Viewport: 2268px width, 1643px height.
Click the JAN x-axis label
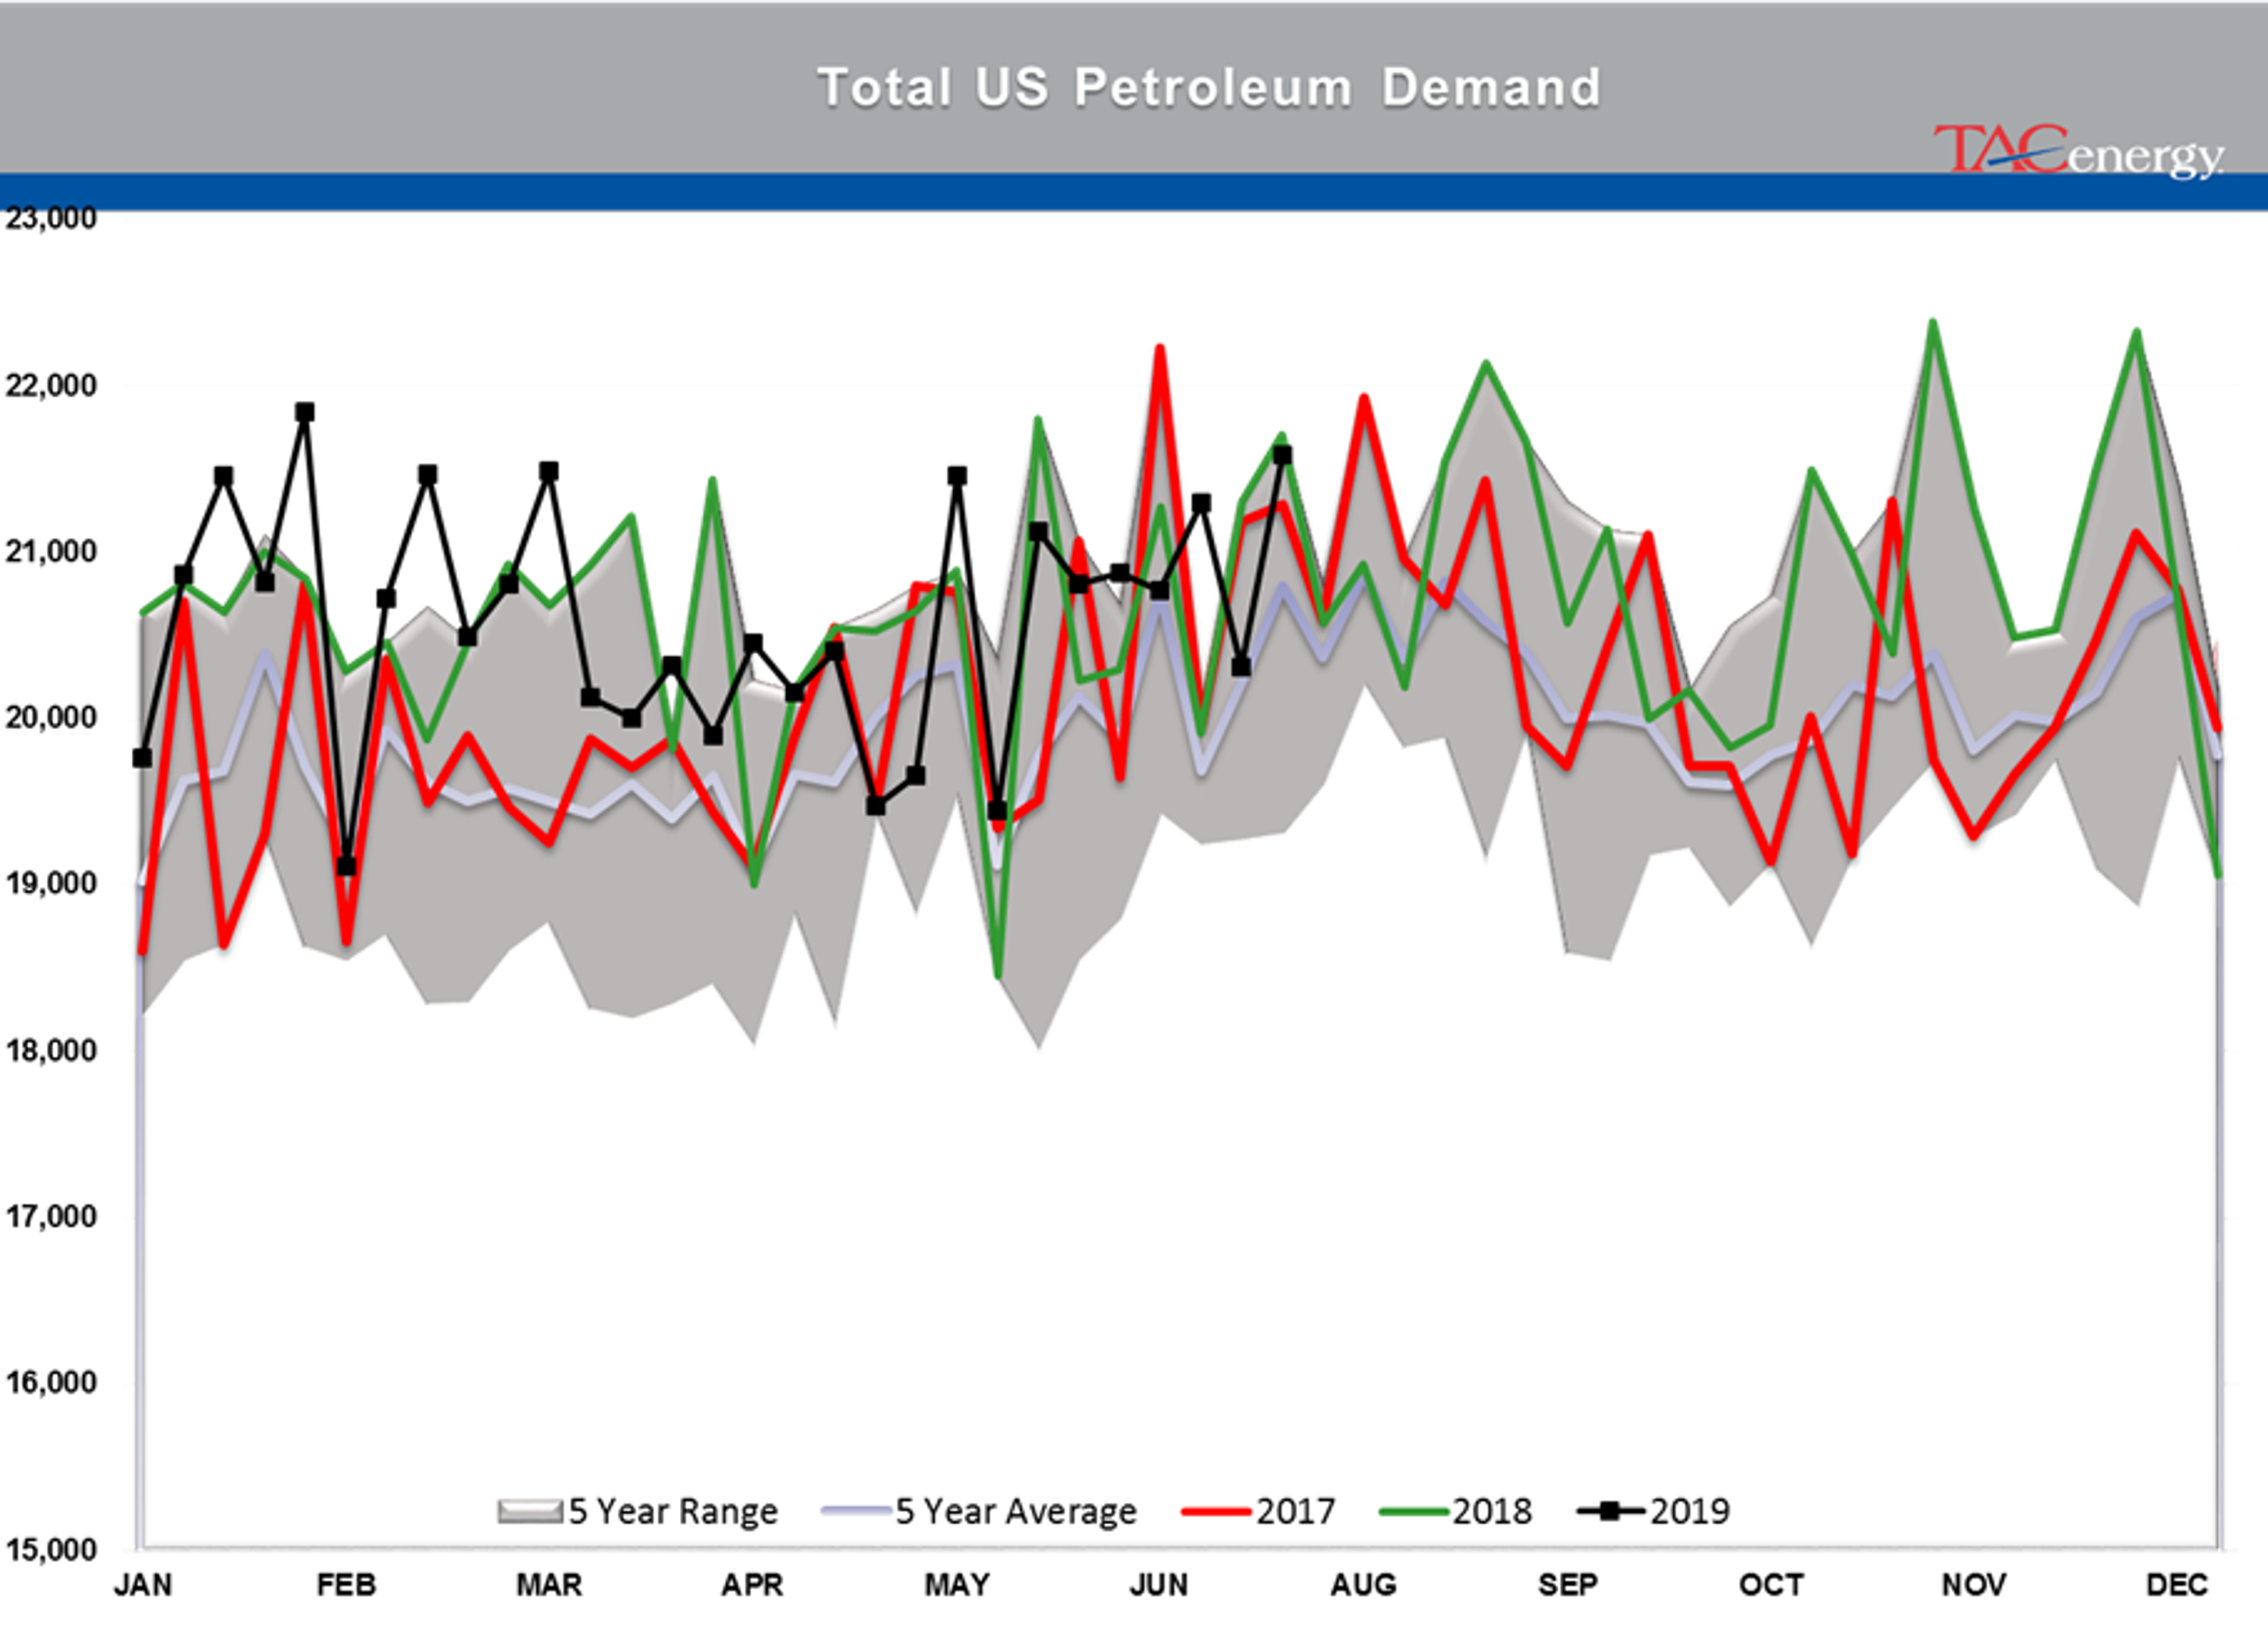pyautogui.click(x=143, y=1586)
